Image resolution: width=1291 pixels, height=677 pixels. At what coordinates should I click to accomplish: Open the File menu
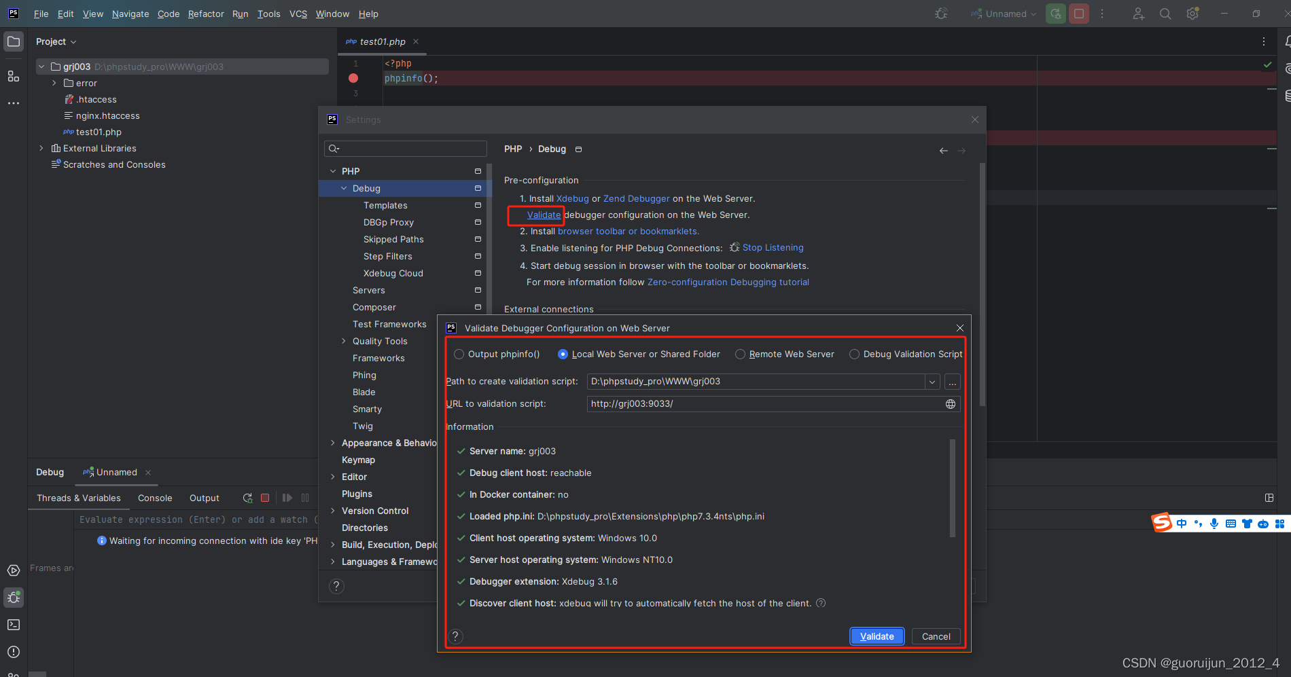click(x=41, y=14)
